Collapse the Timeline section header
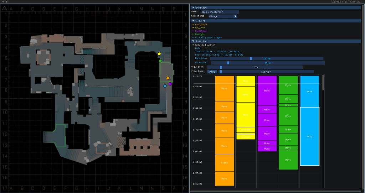365x193 pixels. tap(193, 41)
